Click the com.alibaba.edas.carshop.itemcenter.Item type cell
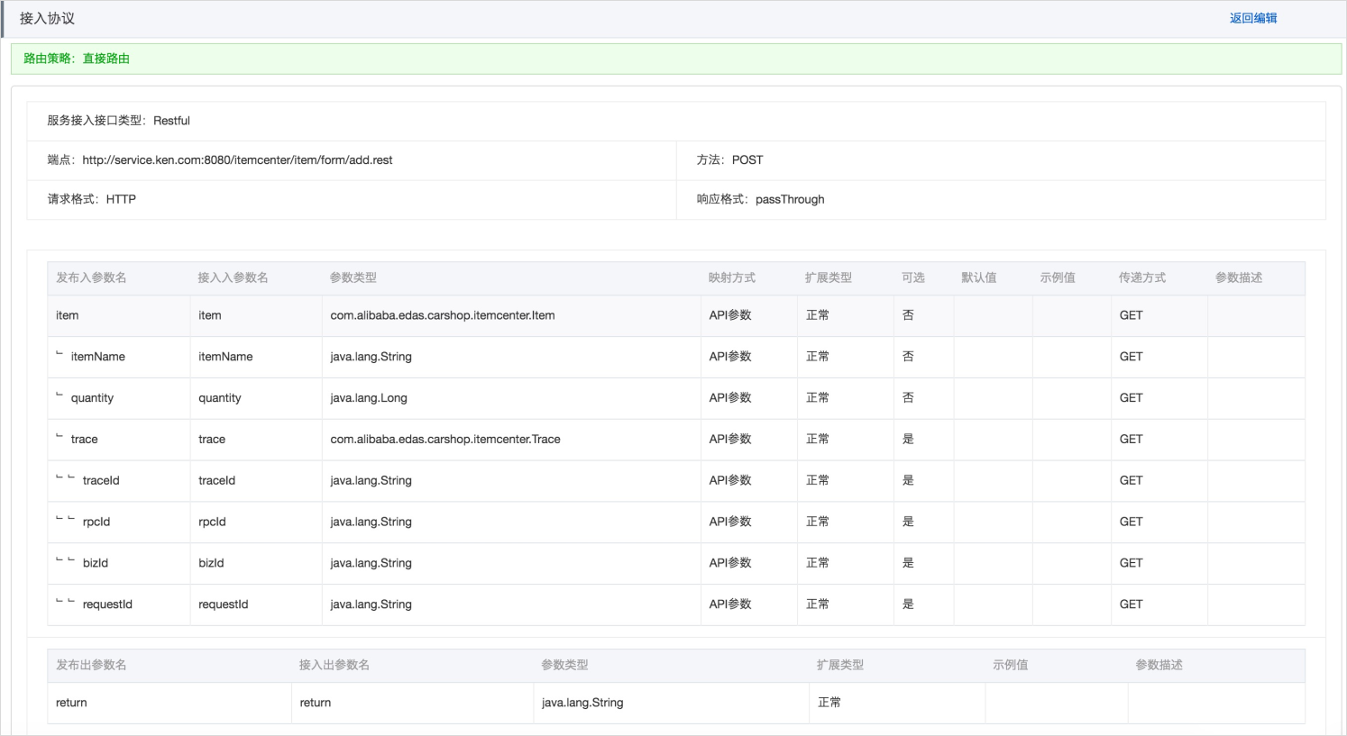Viewport: 1347px width, 736px height. [511, 316]
